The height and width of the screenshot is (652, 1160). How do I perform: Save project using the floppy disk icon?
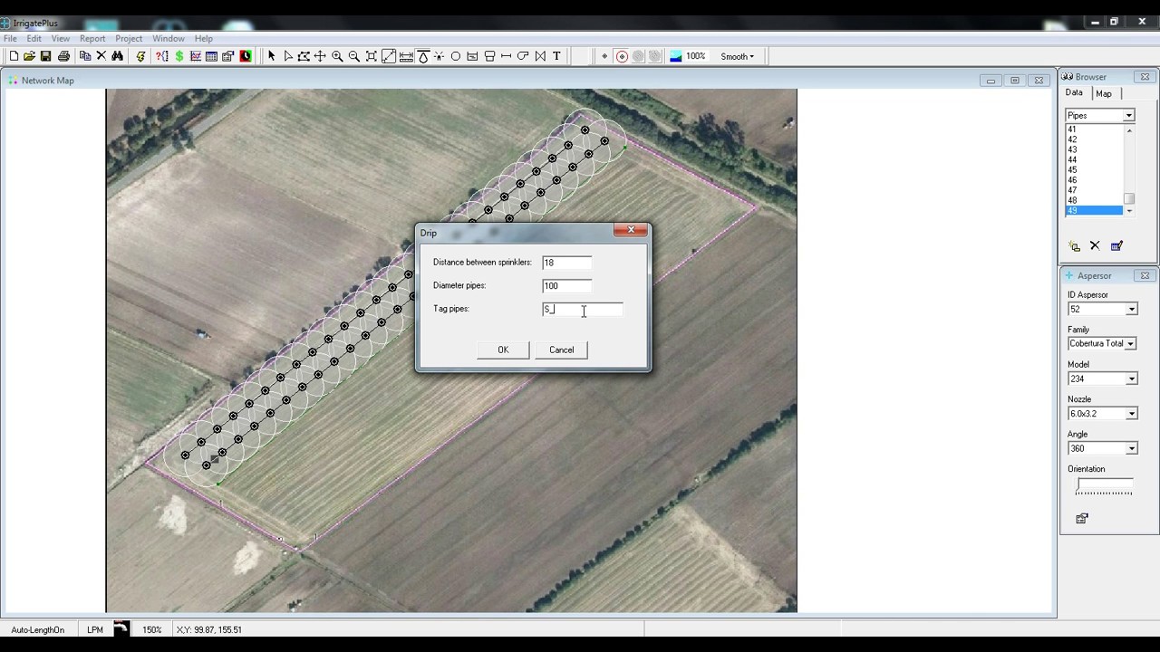[45, 56]
